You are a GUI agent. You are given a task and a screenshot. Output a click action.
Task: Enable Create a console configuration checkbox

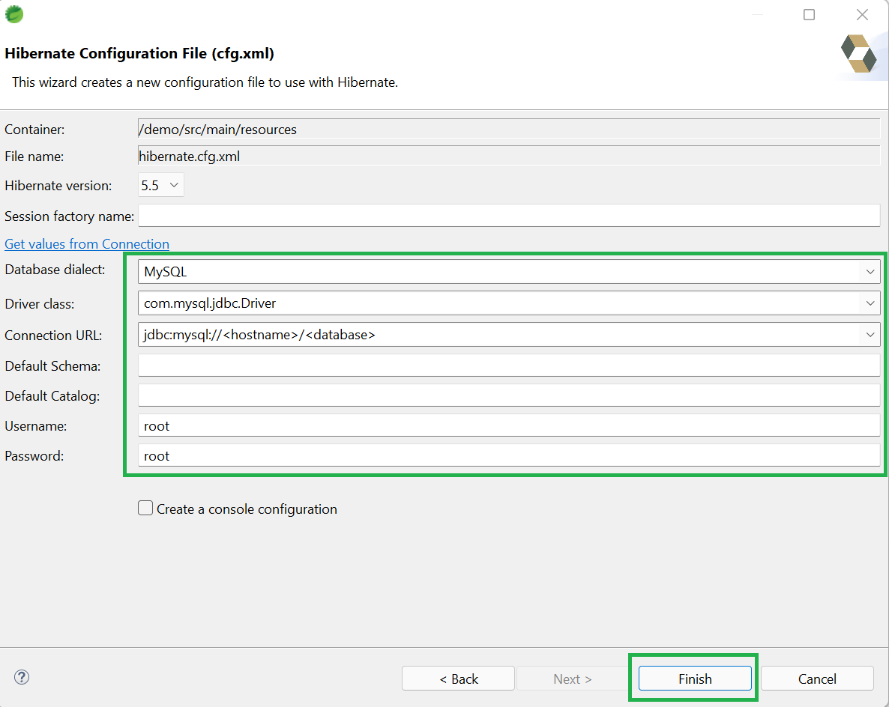[x=145, y=508]
